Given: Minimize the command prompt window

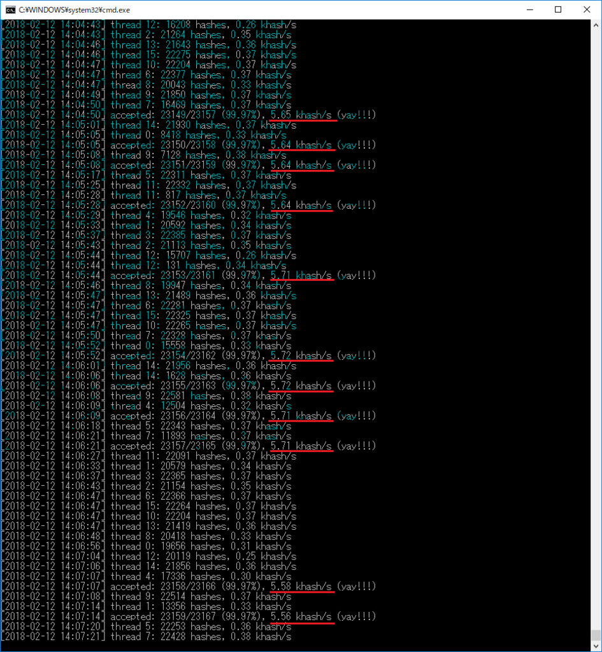Looking at the screenshot, I should pyautogui.click(x=529, y=10).
